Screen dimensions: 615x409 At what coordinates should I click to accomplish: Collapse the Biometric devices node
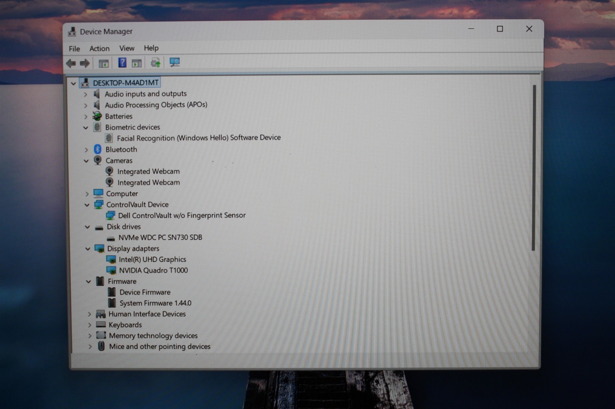pyautogui.click(x=86, y=128)
